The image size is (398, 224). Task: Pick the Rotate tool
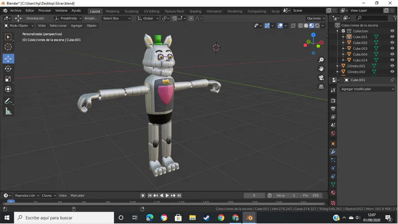coord(8,69)
